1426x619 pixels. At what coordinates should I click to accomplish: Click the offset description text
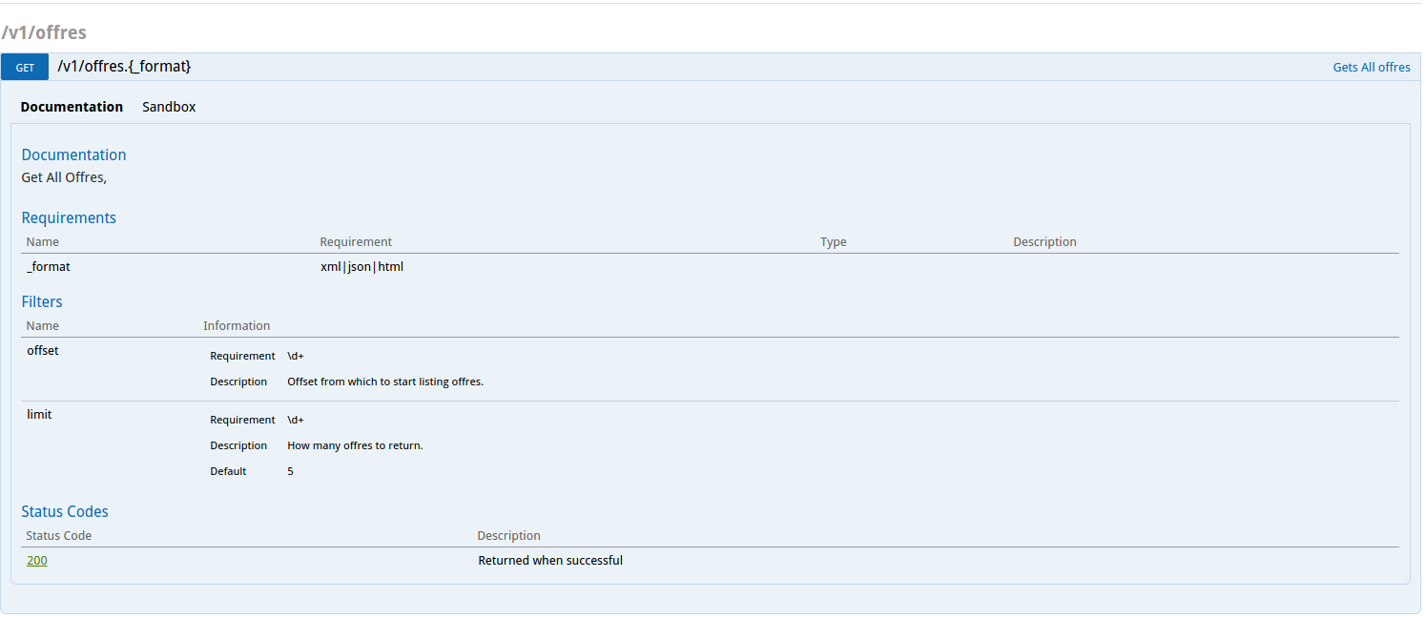(385, 382)
